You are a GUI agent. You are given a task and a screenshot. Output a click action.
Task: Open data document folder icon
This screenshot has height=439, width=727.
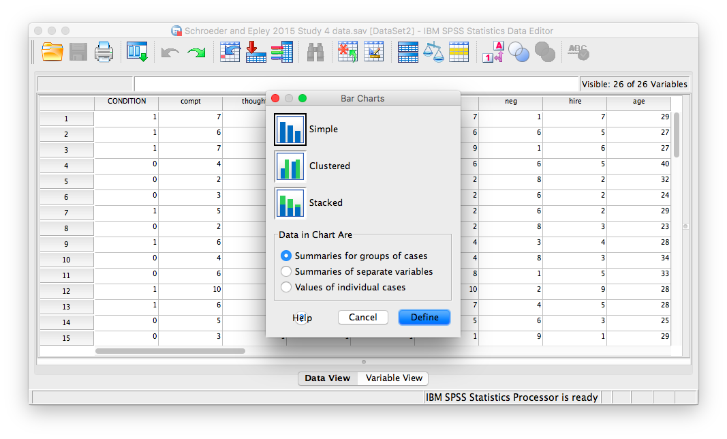tap(52, 52)
